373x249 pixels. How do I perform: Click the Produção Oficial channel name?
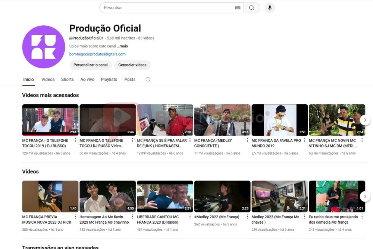click(105, 28)
